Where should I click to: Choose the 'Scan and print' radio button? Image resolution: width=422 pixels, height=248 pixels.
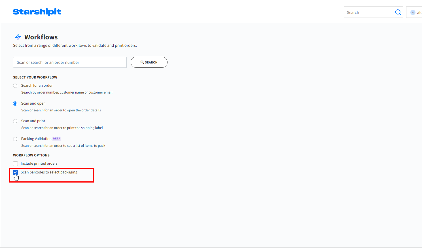point(15,121)
